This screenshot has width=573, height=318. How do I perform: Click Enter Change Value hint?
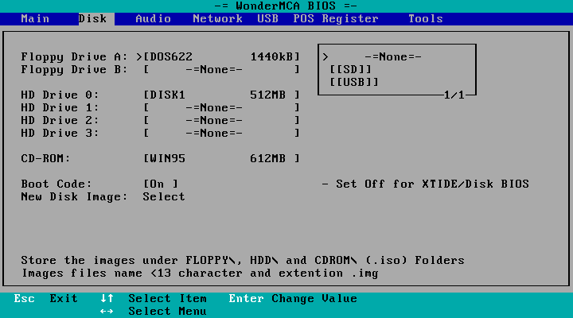tap(293, 299)
